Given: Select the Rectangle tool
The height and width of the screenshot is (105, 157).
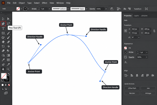Looking at the screenshot, I should pyautogui.click(x=3, y=33).
